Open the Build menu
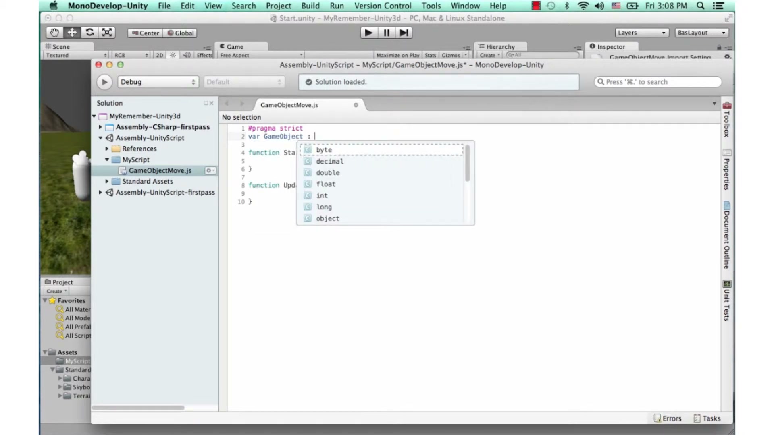Image resolution: width=774 pixels, height=435 pixels. tap(310, 6)
